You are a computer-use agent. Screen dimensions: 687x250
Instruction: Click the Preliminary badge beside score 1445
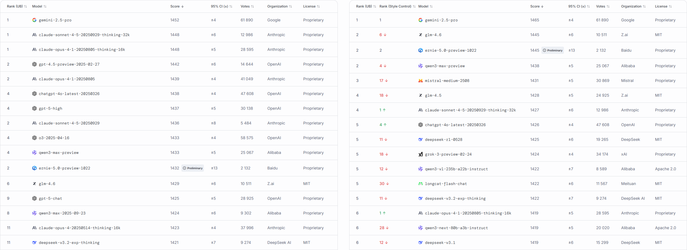click(553, 50)
